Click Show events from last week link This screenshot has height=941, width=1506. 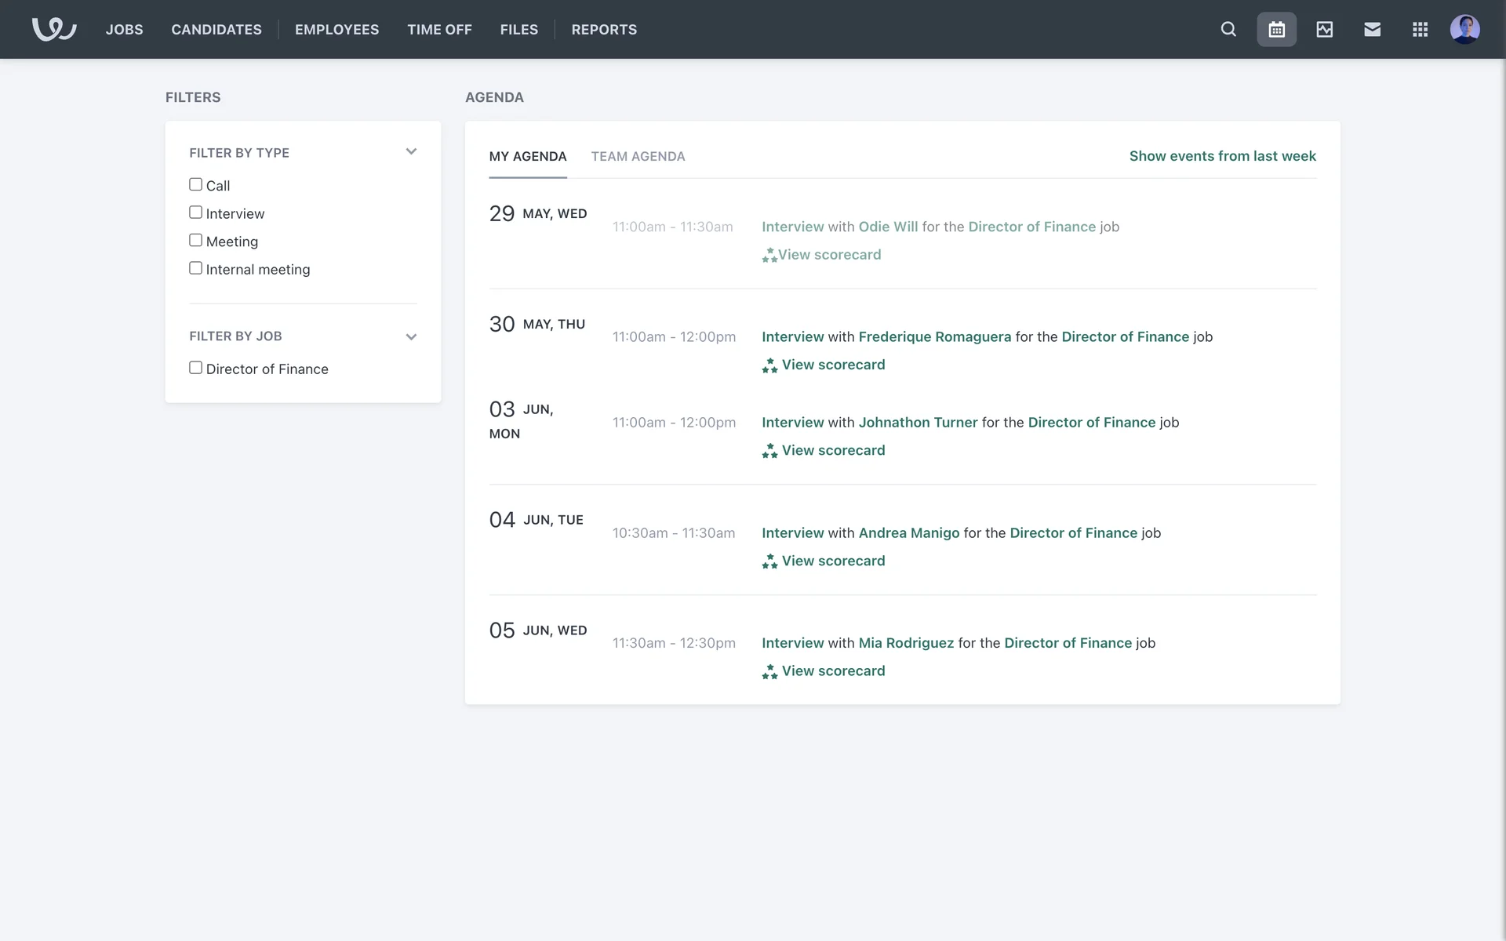pyautogui.click(x=1222, y=156)
